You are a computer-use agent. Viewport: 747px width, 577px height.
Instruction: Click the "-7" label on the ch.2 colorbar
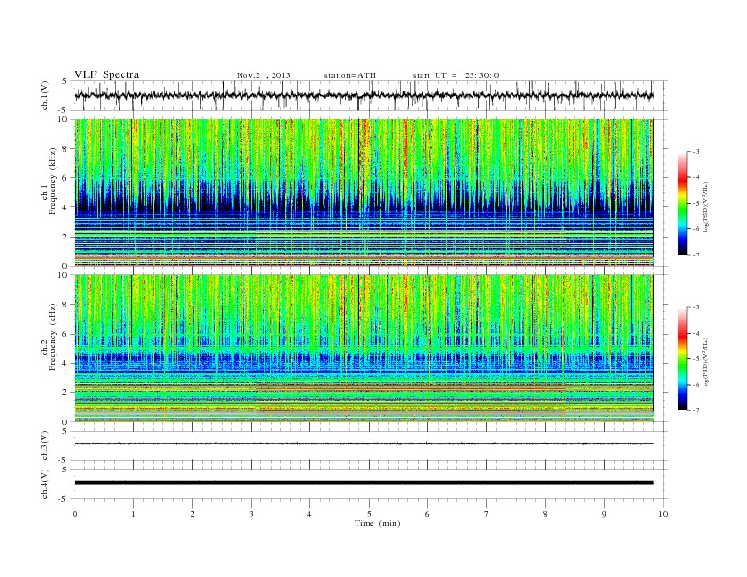pos(696,410)
